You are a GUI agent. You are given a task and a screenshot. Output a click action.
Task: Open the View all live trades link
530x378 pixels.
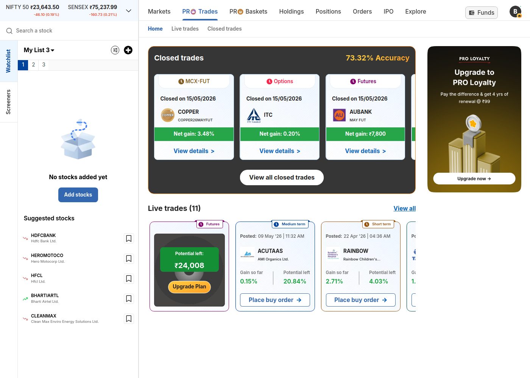click(405, 208)
